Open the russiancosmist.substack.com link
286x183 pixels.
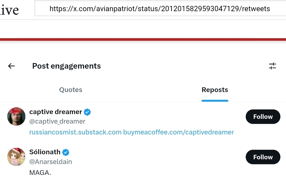coord(75,132)
